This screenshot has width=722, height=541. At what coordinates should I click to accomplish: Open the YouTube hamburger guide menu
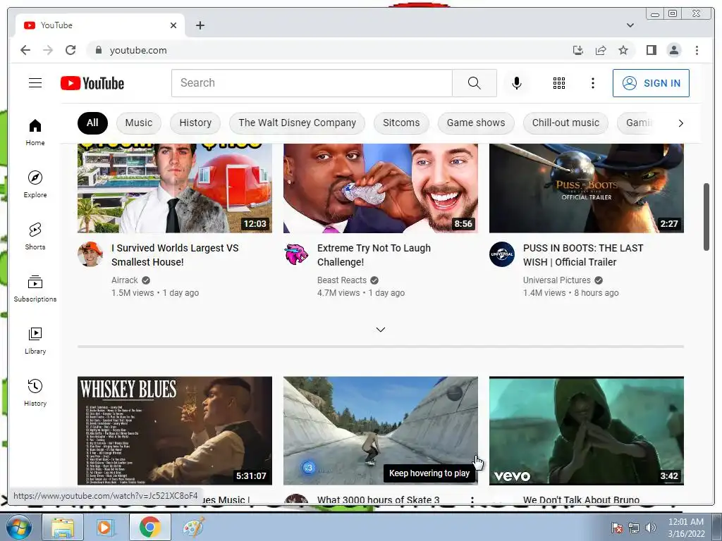(x=35, y=83)
